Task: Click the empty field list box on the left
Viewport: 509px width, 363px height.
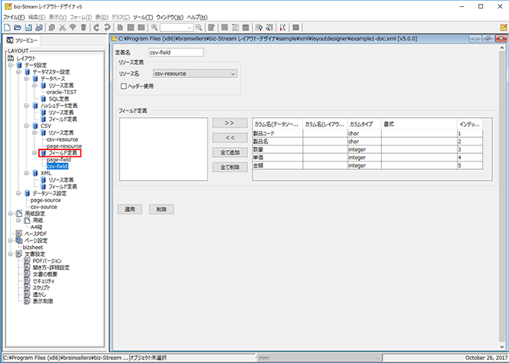Action: (x=164, y=149)
